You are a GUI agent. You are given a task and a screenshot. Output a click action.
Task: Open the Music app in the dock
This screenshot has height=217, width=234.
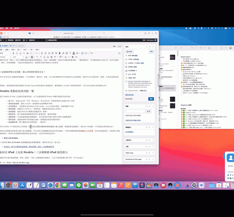(x=121, y=185)
